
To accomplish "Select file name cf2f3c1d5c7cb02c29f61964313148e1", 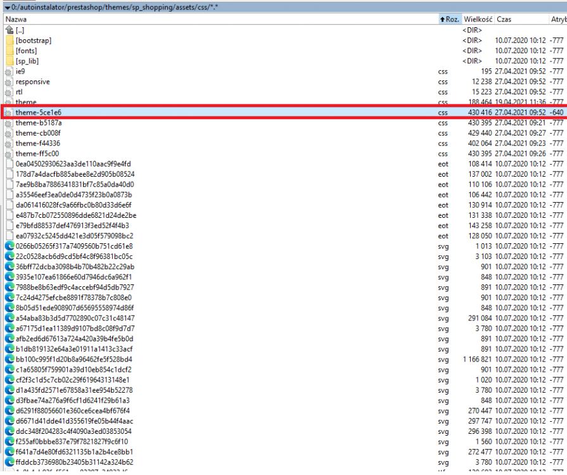I will click(x=72, y=380).
